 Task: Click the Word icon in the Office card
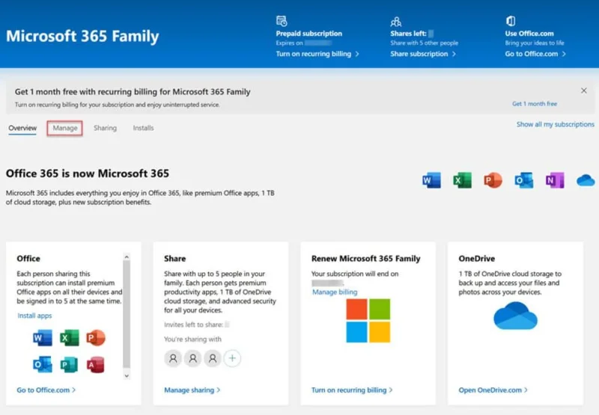click(43, 337)
